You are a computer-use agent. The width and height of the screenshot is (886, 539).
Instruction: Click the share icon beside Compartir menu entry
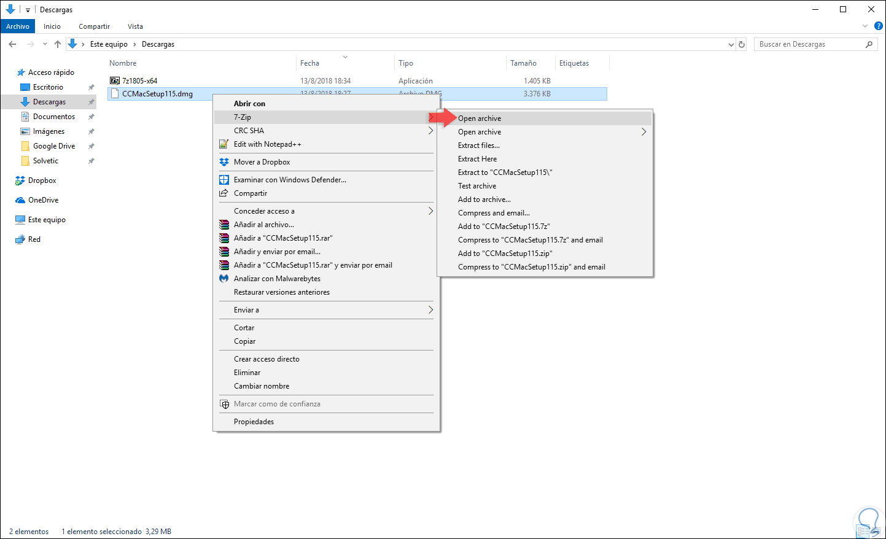point(224,193)
